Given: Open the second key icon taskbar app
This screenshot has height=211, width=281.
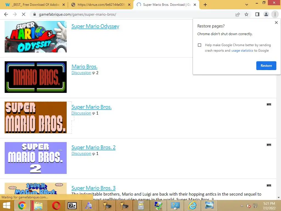Looking at the screenshot, I should 124,206.
